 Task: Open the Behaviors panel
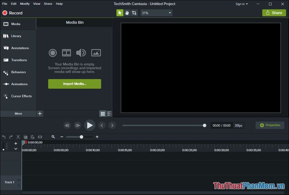click(18, 72)
